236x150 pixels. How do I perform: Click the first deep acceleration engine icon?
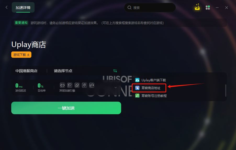pos(63,85)
